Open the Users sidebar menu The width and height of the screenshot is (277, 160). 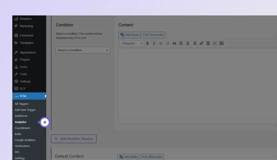coord(29,67)
